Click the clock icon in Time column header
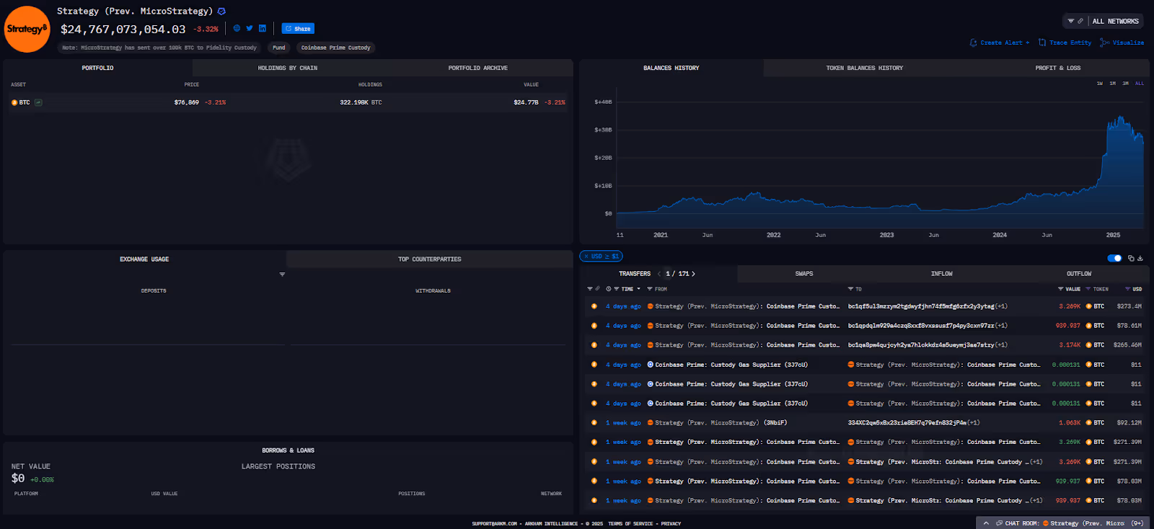Image resolution: width=1154 pixels, height=529 pixels. tap(609, 289)
